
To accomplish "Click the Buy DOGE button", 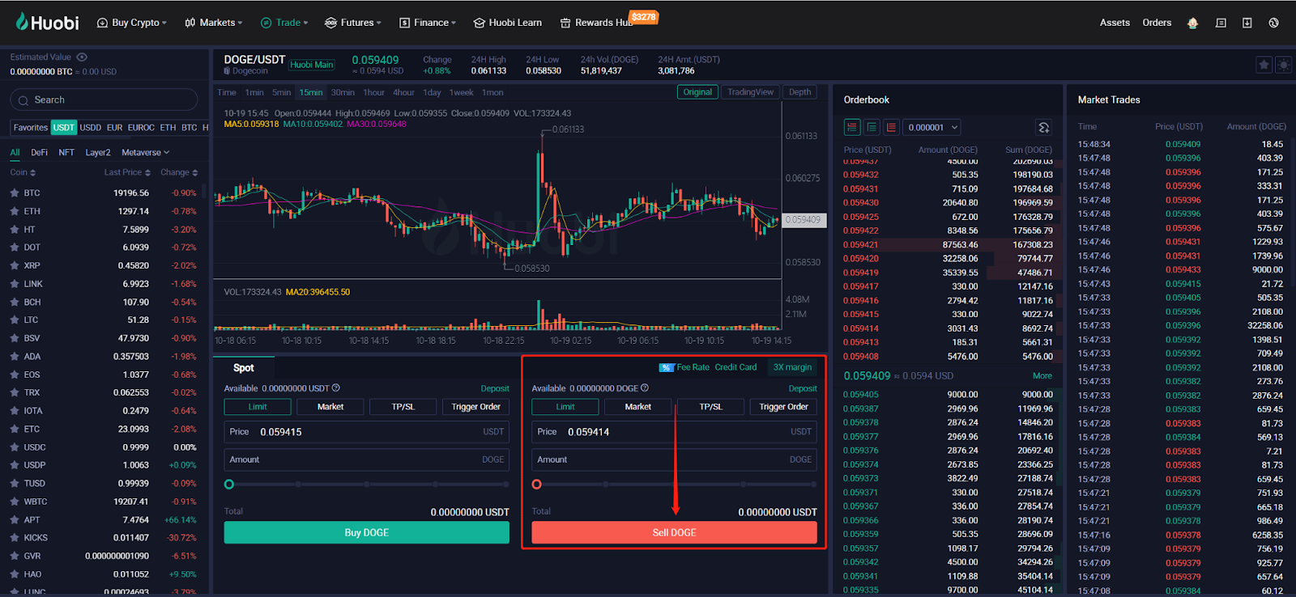I will [x=367, y=532].
